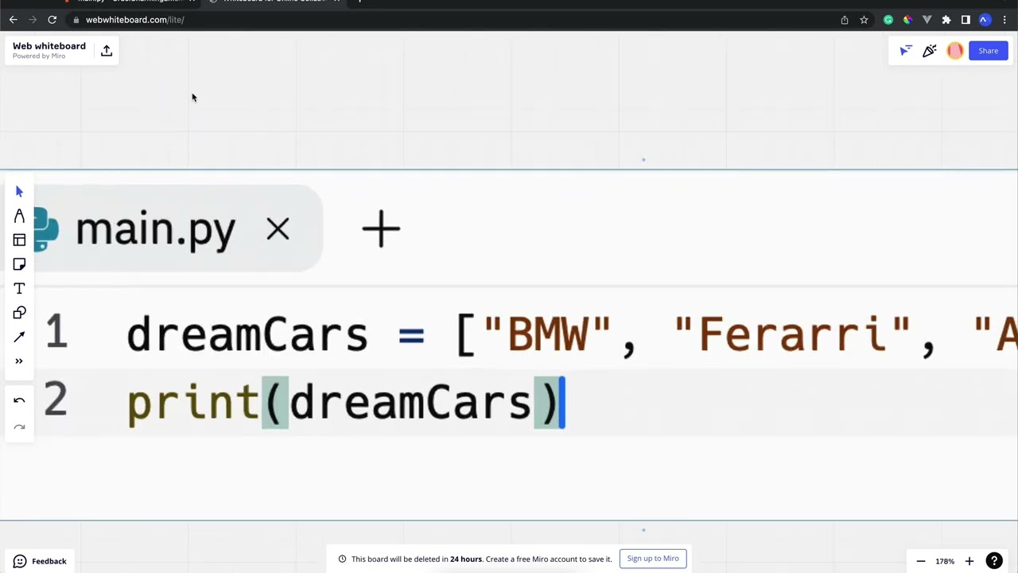Click the dreamCars variable on line 1

[x=247, y=334]
